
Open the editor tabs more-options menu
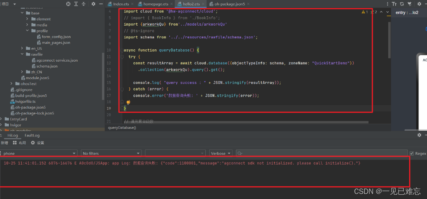tap(387, 4)
